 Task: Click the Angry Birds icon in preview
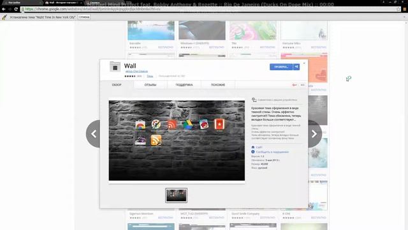204,125
